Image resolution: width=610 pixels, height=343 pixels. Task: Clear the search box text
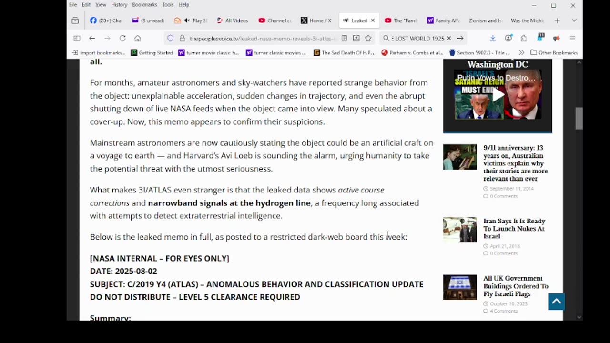(x=448, y=38)
